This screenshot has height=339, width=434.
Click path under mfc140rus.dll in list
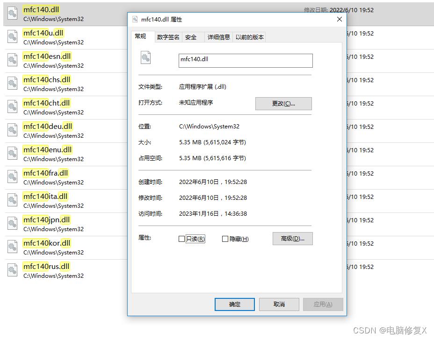53,276
